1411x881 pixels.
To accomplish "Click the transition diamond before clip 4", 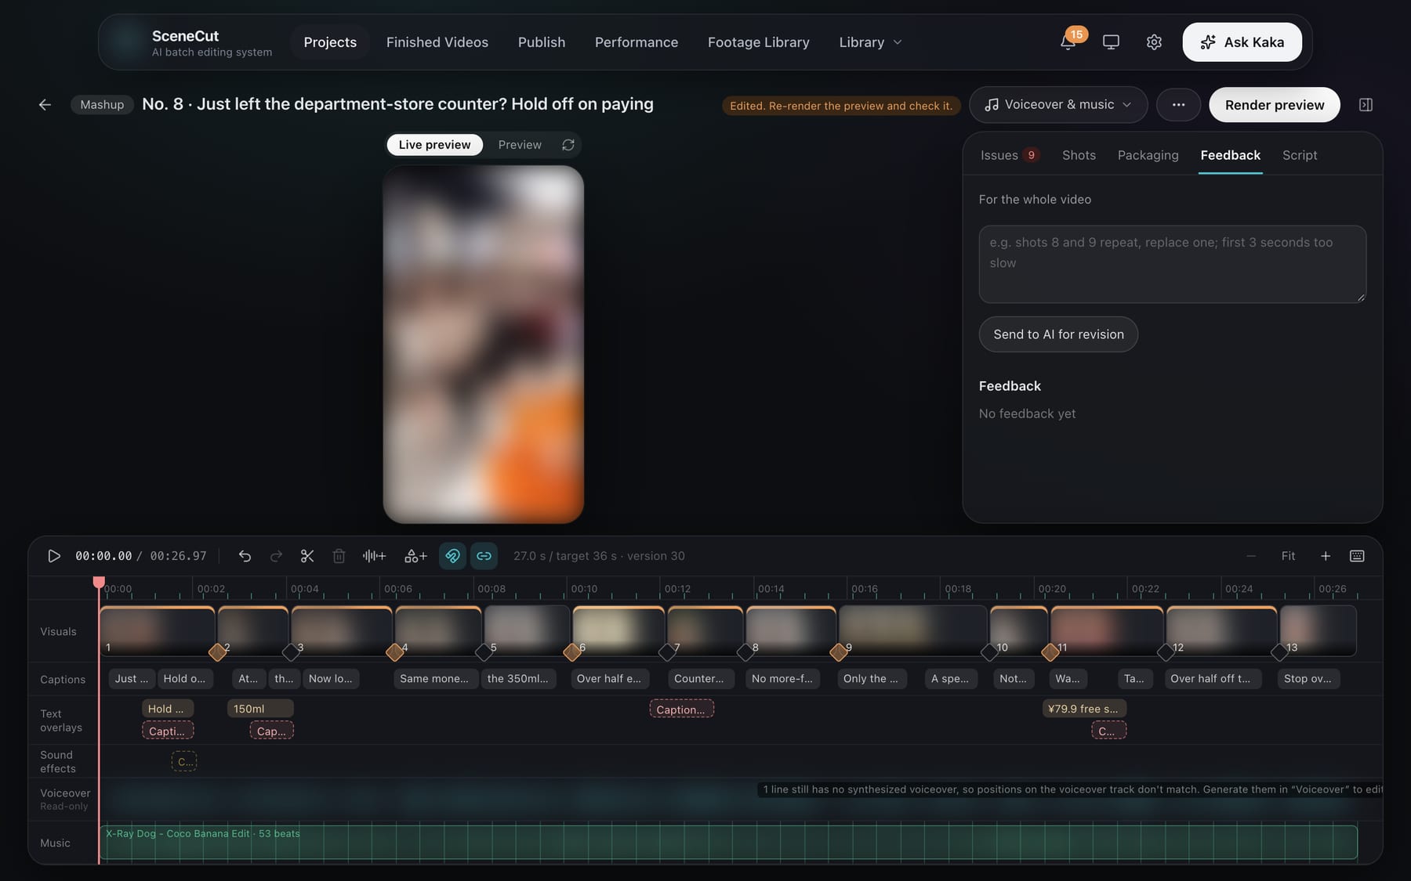I will 394,652.
